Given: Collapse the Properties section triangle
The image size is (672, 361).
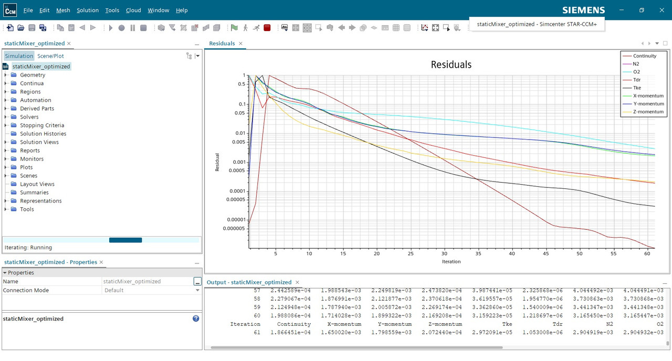Looking at the screenshot, I should pyautogui.click(x=5, y=273).
